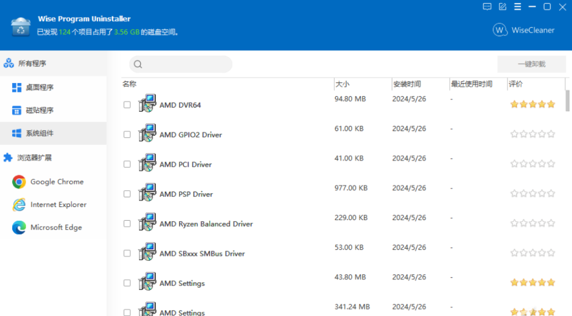Click the 229.00 KB size value

click(x=351, y=218)
